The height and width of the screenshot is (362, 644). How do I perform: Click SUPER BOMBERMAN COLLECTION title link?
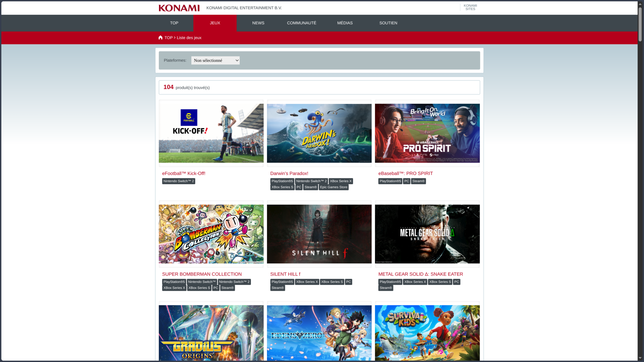(202, 274)
